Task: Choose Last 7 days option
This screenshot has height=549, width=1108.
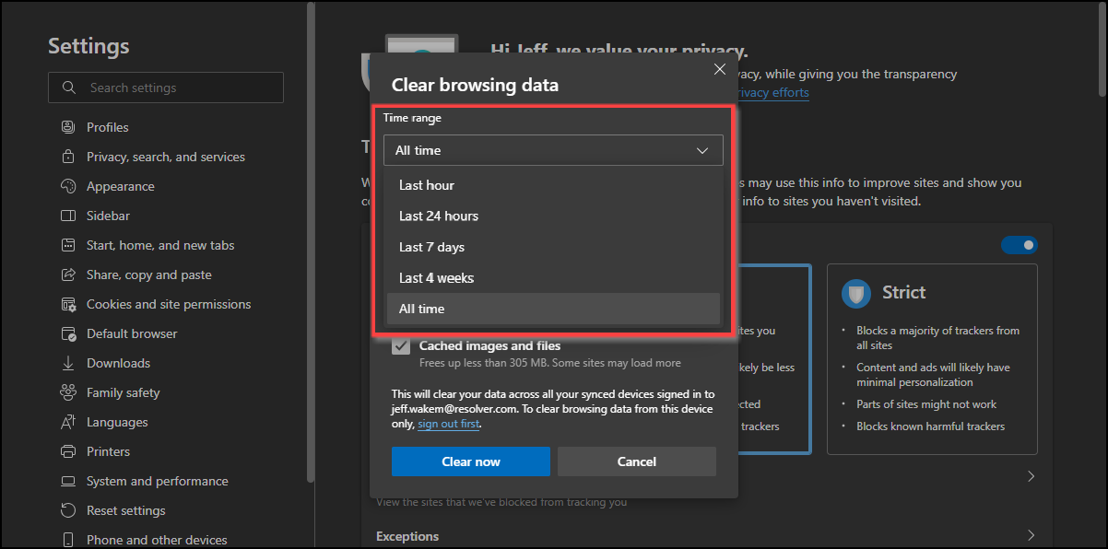Action: click(553, 247)
